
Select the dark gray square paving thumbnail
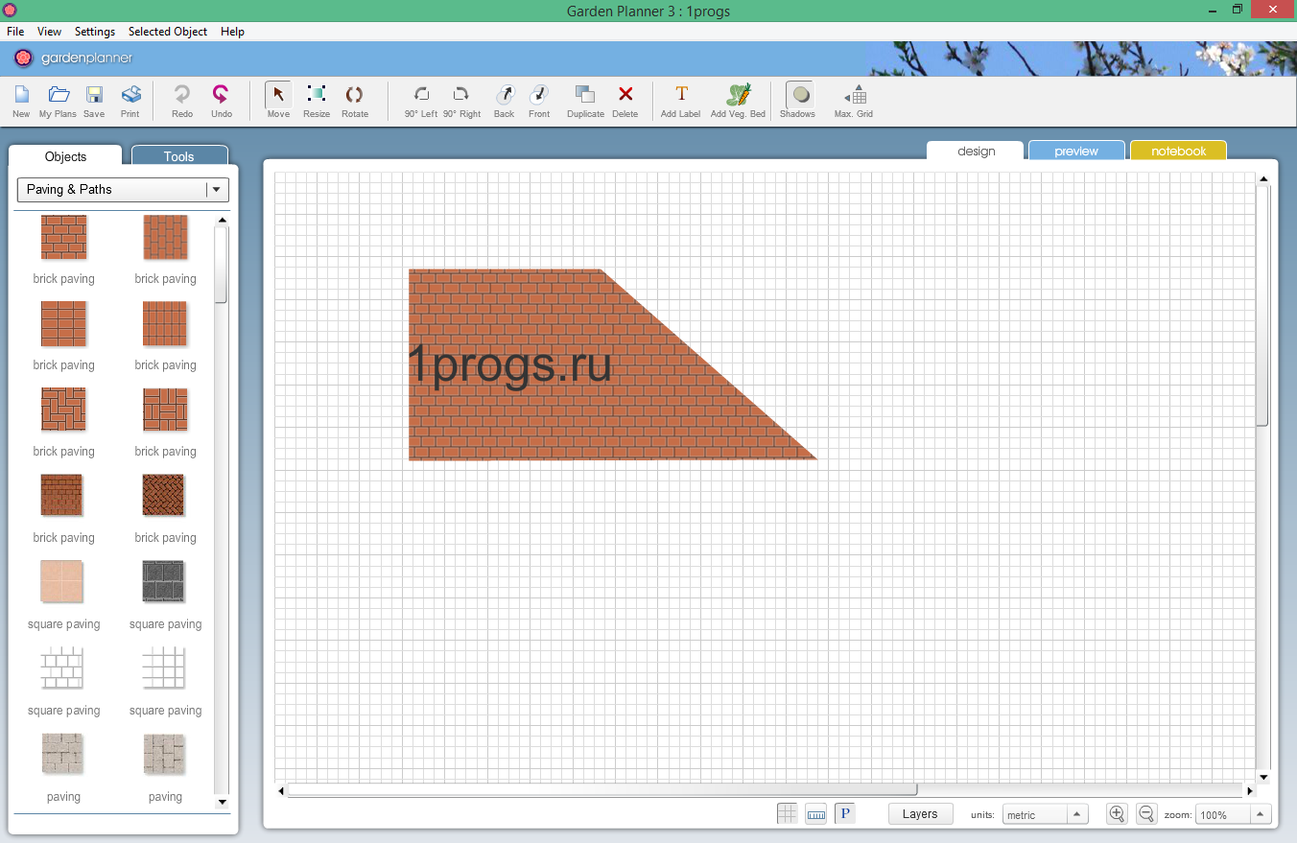click(x=164, y=582)
